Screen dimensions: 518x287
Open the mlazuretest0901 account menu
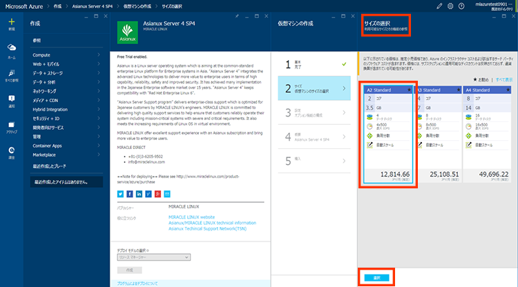tap(494, 6)
